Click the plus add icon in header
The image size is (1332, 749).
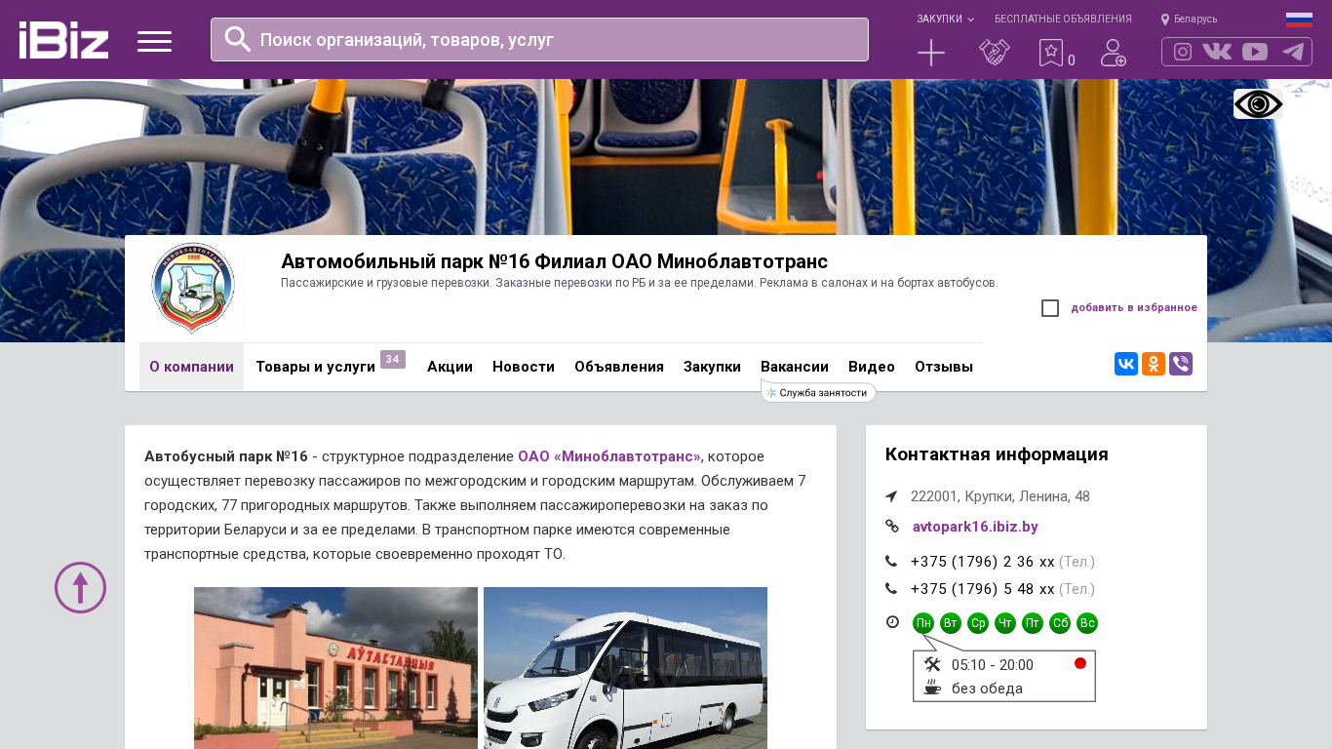(931, 53)
